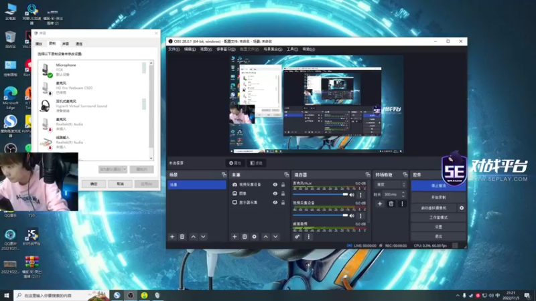The height and width of the screenshot is (301, 536).
Task: Click the 开始录制 button
Action: coord(438,197)
